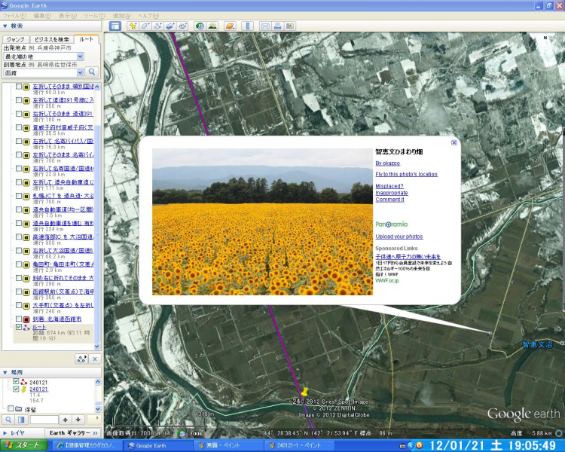Click Places list scroll down arrow

pos(98,409)
